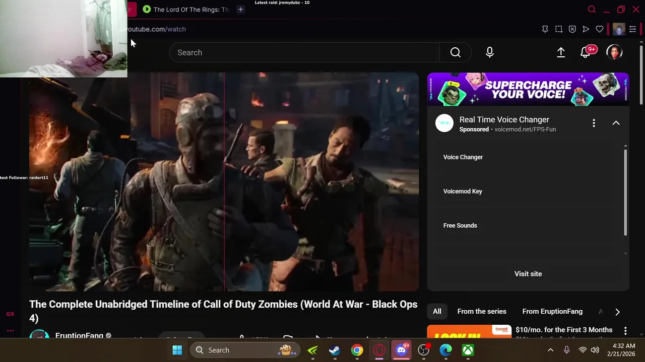Collapse the Real Time Voice Changer ad panel
Image resolution: width=645 pixels, height=362 pixels.
(x=616, y=123)
